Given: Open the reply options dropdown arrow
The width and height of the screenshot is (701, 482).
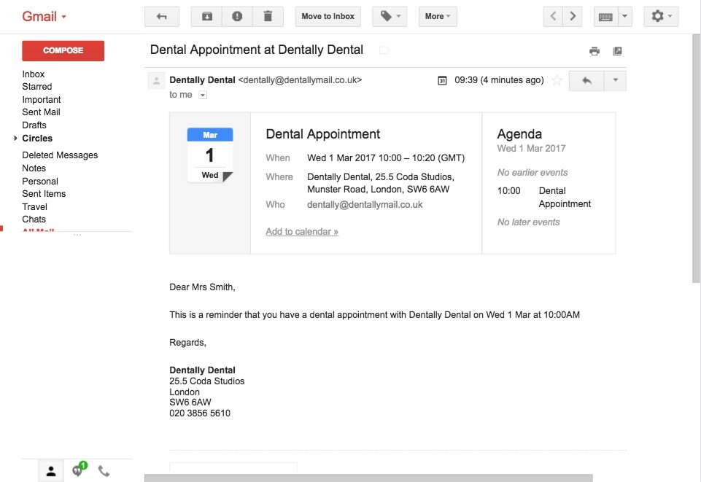Looking at the screenshot, I should pyautogui.click(x=615, y=80).
